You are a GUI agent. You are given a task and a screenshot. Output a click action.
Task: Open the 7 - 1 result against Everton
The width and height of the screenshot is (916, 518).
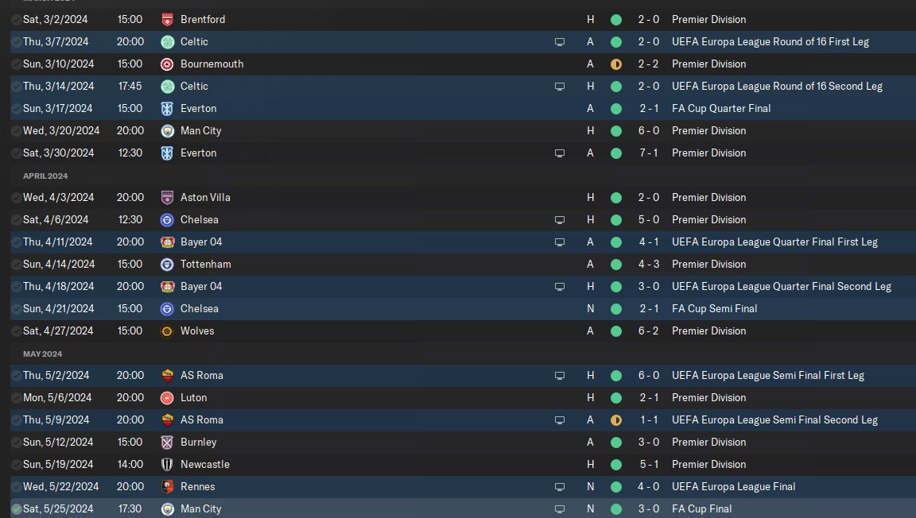(649, 153)
